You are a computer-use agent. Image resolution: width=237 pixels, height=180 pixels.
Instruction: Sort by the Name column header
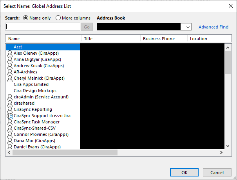tap(43, 39)
